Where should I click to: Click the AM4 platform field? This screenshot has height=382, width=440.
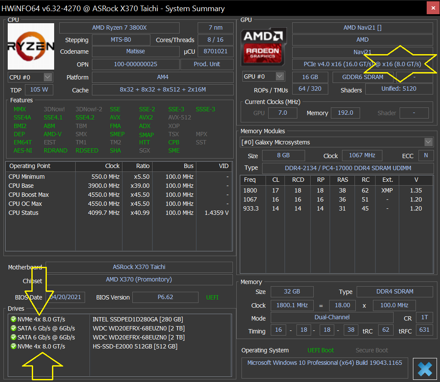tap(163, 77)
